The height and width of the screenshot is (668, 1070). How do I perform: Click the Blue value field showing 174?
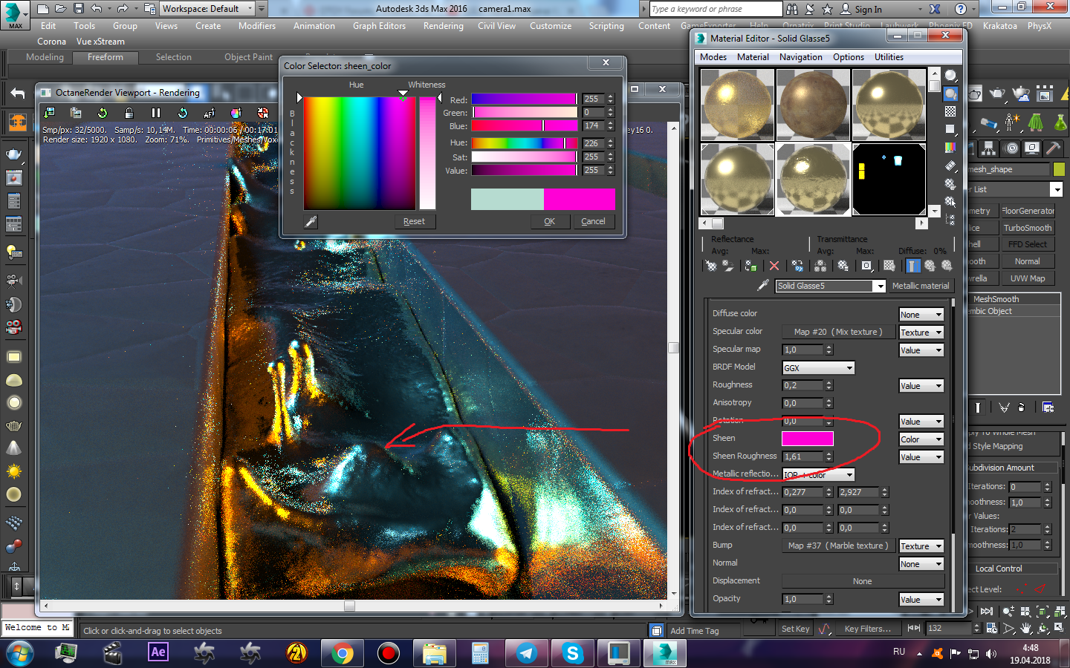pyautogui.click(x=592, y=126)
